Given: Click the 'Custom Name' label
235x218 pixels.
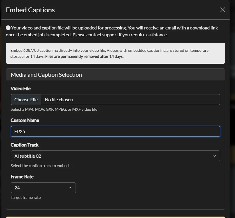Looking at the screenshot, I should 25,120.
